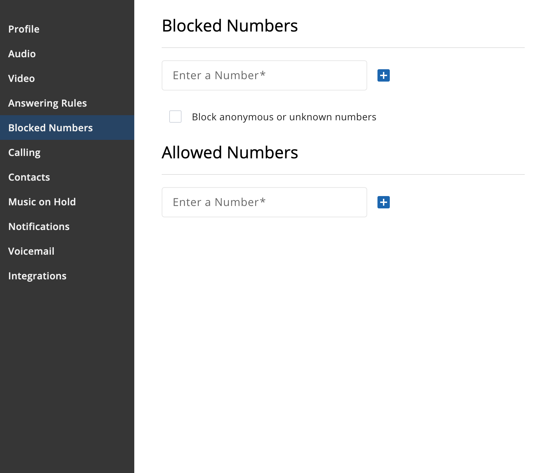Add number with Allowed Numbers plus icon
This screenshot has width=546, height=473.
384,202
